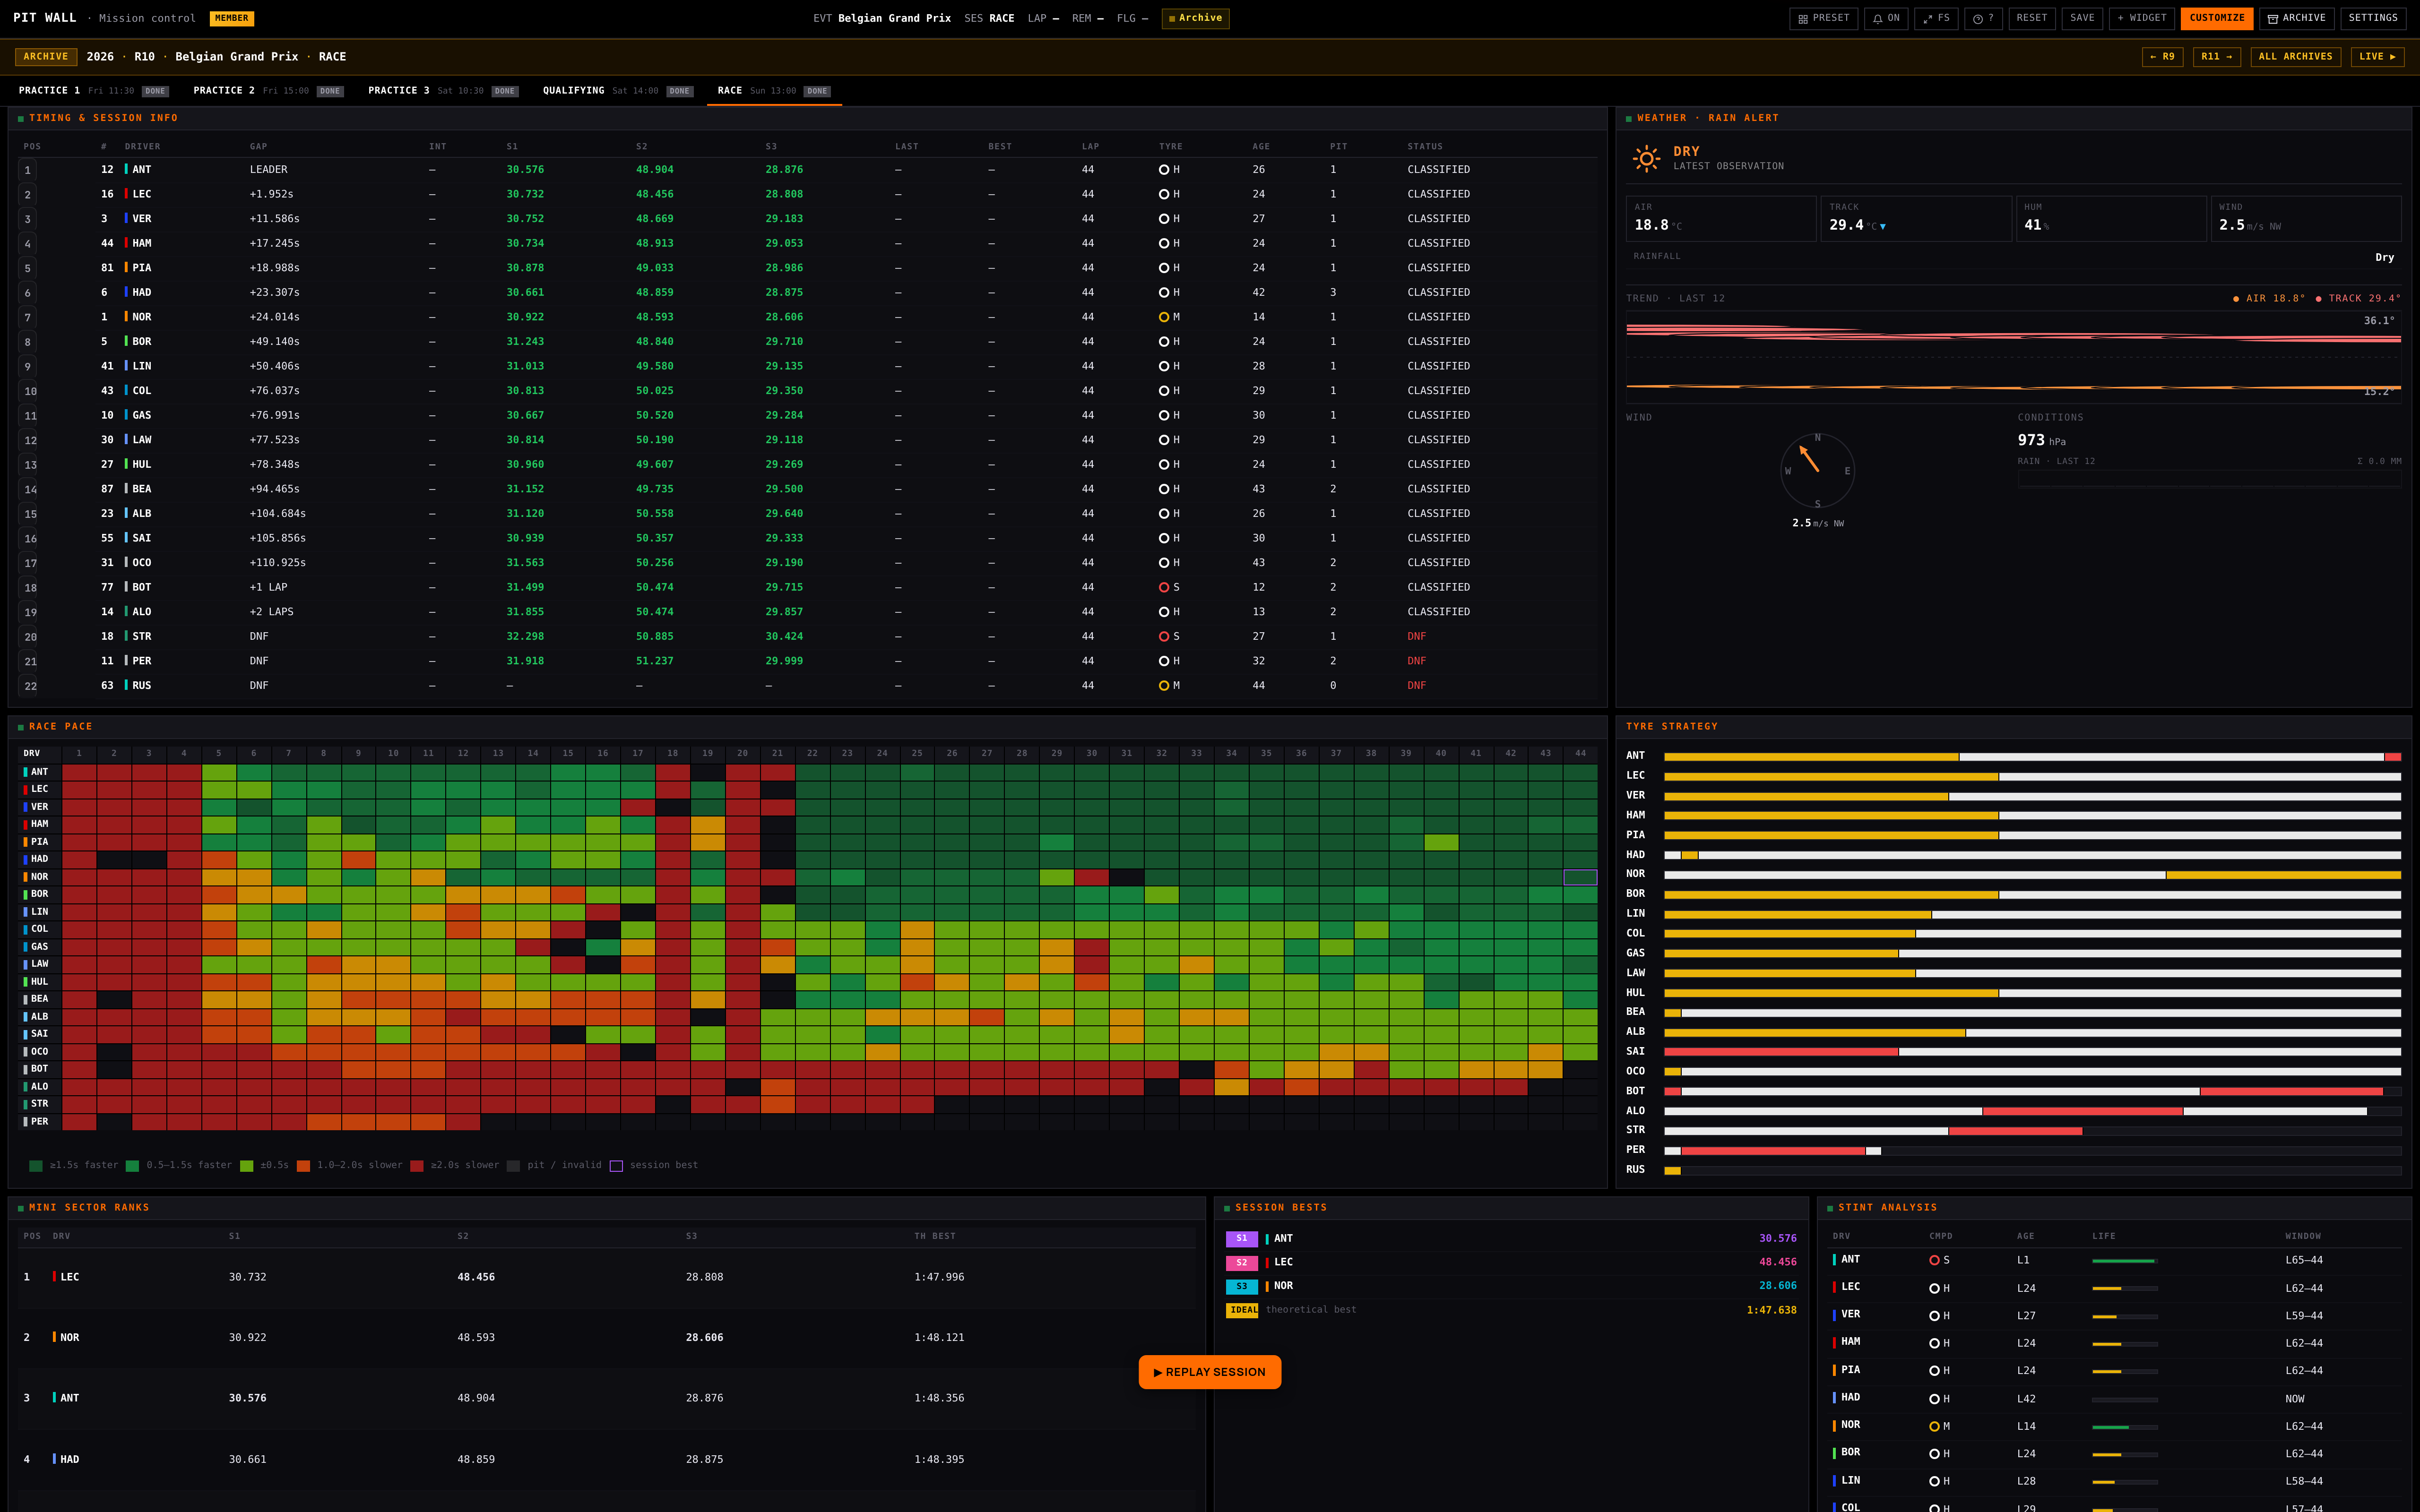This screenshot has width=2420, height=1512.
Task: Click the NOR tyre strategy bar
Action: coord(2032,875)
